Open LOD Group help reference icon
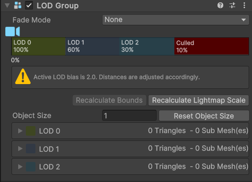The height and width of the screenshot is (182, 252). click(220, 5)
